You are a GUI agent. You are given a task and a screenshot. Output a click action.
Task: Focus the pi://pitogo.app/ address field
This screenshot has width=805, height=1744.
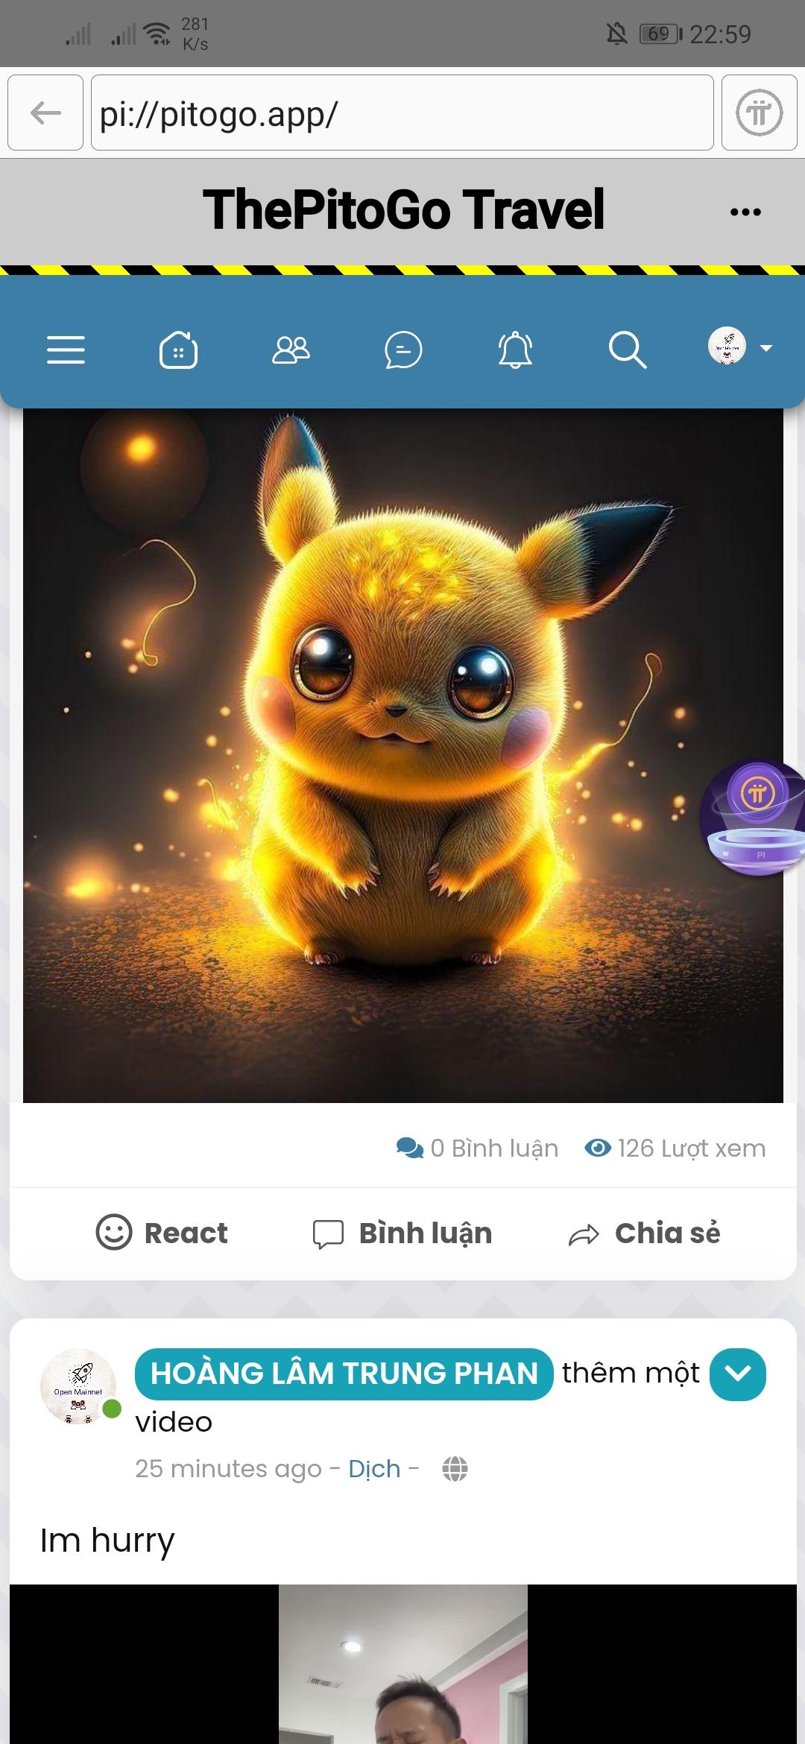coord(402,113)
